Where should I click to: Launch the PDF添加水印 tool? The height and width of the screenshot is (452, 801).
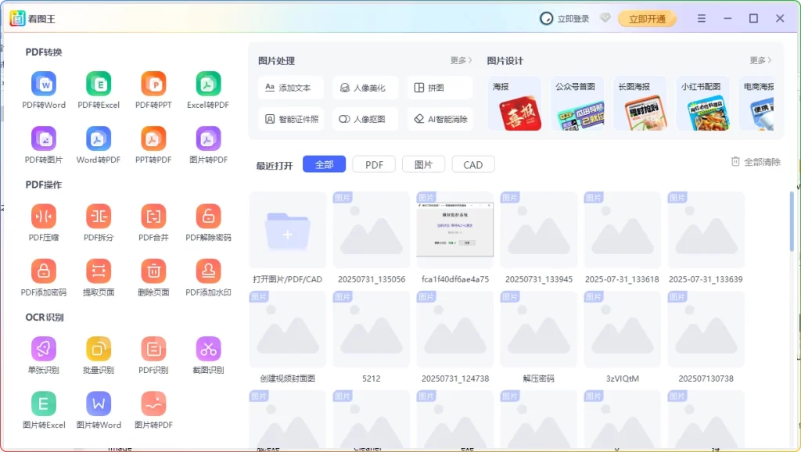tap(208, 278)
